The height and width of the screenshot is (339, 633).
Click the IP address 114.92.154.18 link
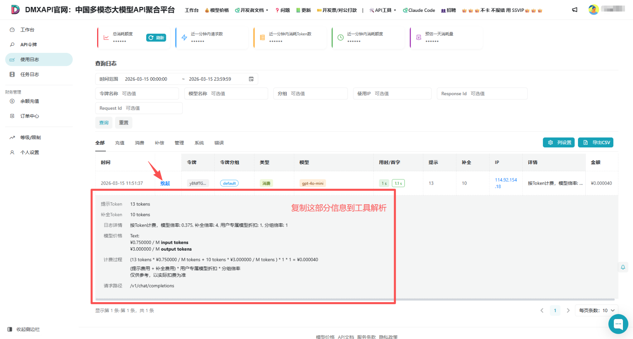click(x=506, y=183)
